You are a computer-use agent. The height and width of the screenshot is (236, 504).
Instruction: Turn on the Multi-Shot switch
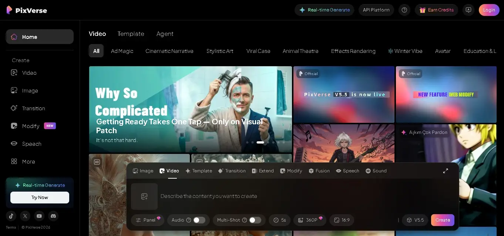[x=255, y=220]
